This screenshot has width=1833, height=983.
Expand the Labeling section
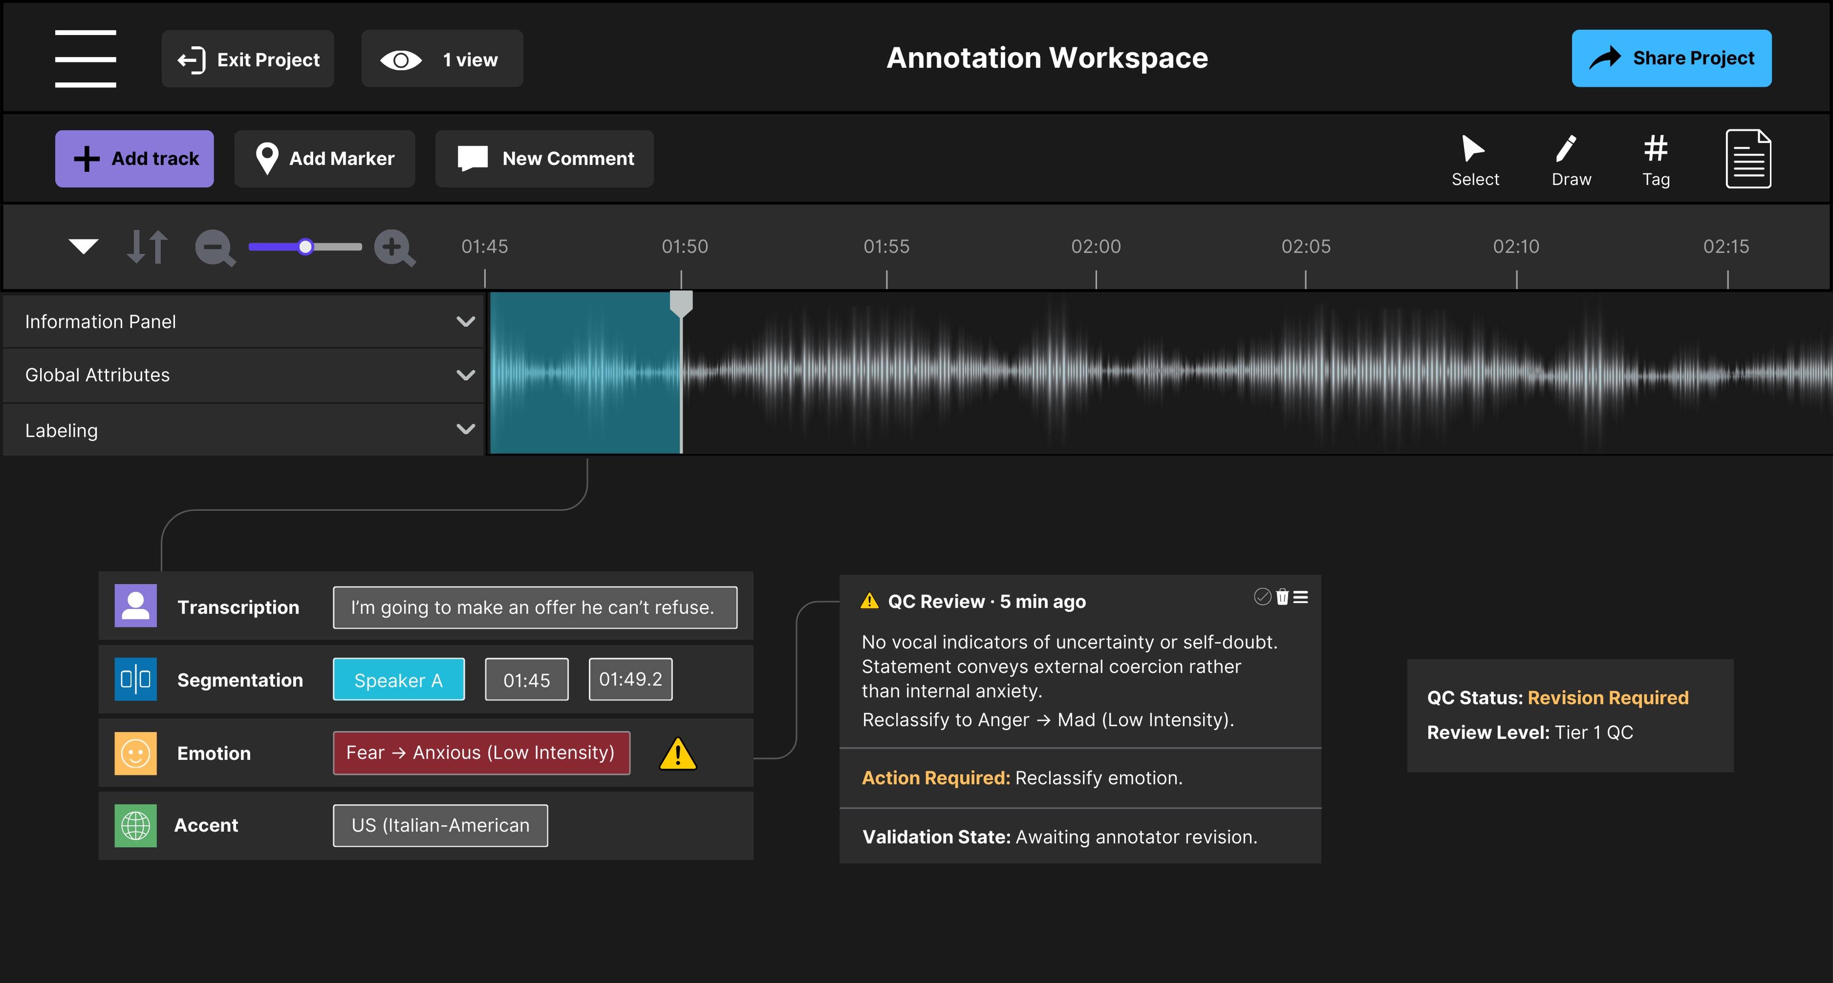click(x=465, y=429)
